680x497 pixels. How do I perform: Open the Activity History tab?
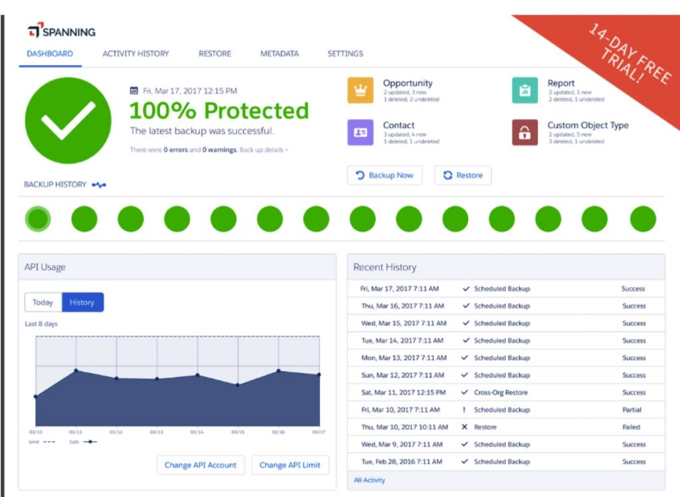(x=135, y=53)
